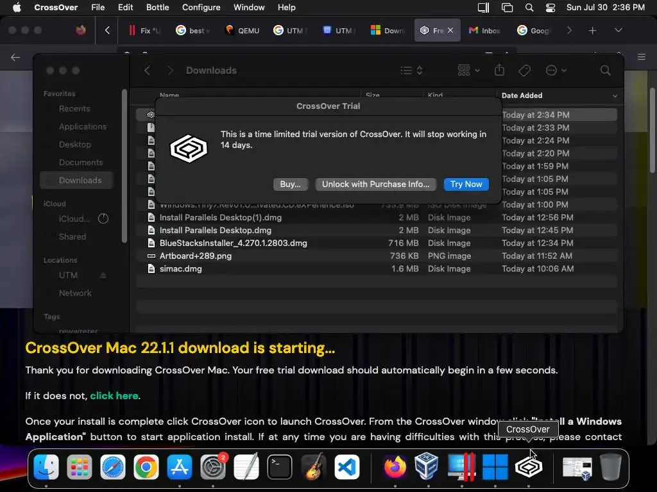Switch to the 'best' Google tab
The image size is (657, 492).
(193, 30)
